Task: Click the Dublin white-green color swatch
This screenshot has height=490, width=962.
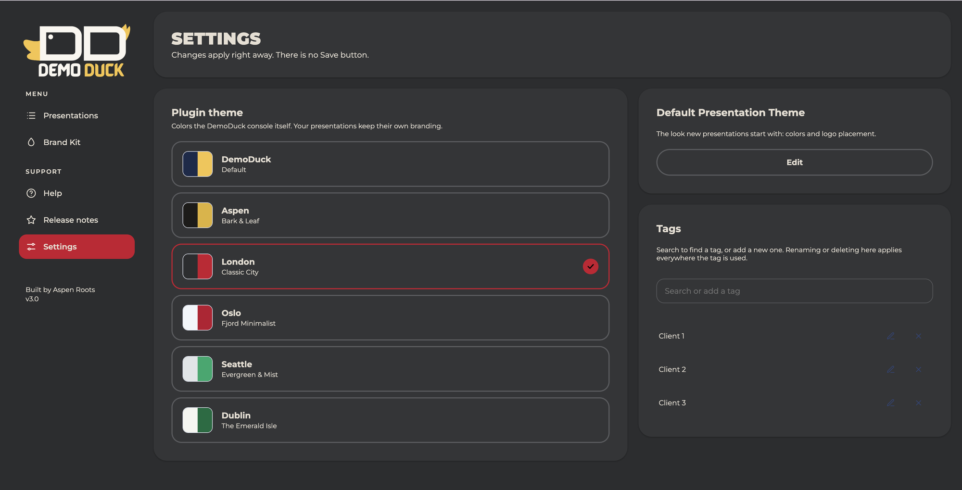Action: [198, 420]
